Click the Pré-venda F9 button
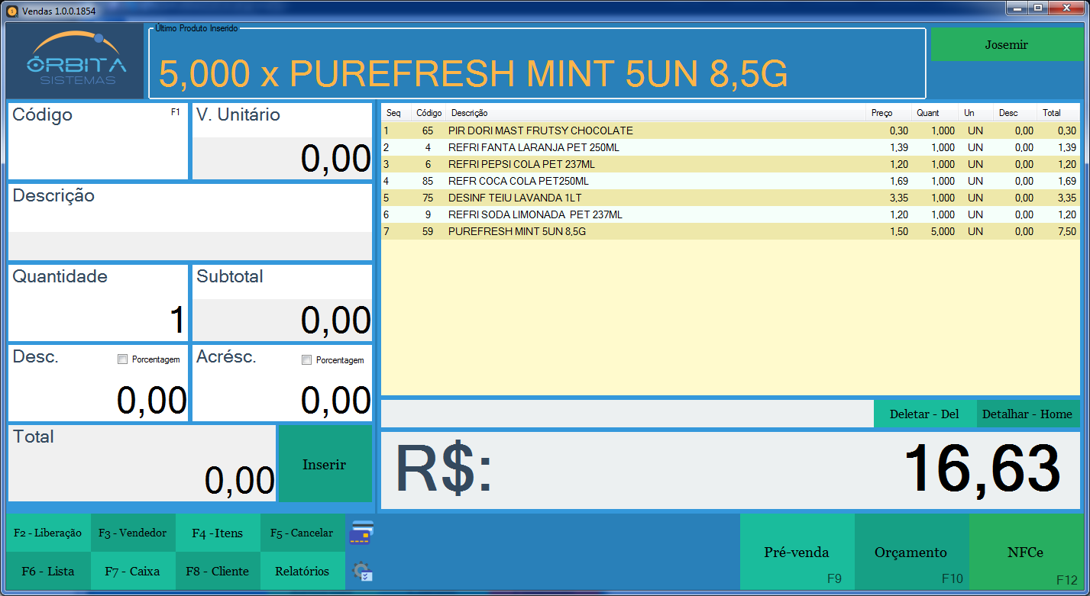1090x596 pixels. pos(797,553)
